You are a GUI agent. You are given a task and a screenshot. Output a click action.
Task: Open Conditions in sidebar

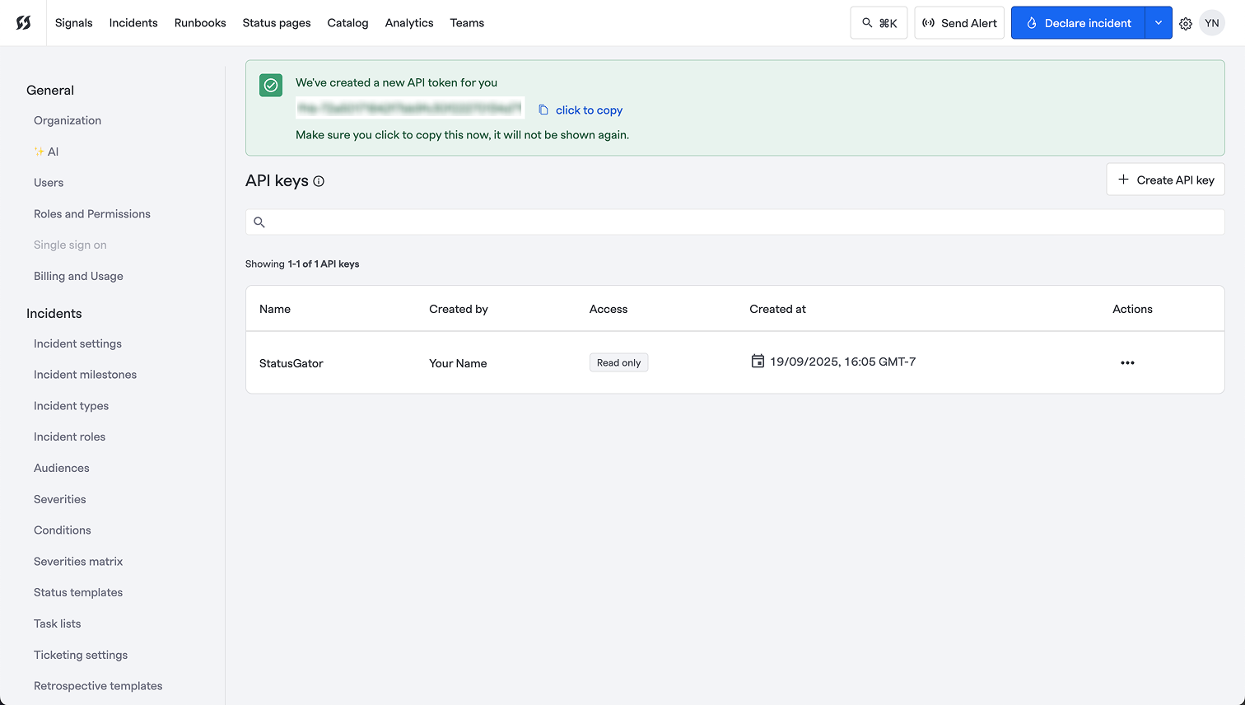[x=63, y=530]
